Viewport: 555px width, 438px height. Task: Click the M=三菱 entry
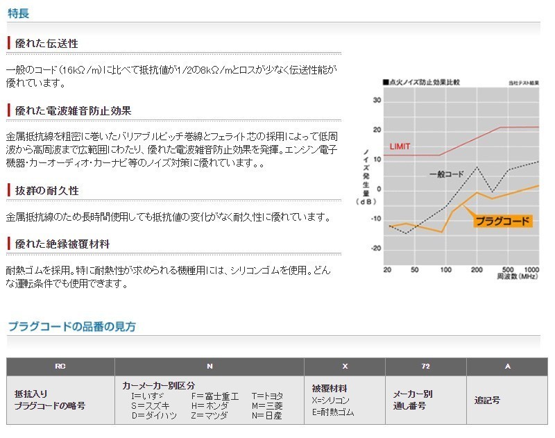tap(267, 406)
